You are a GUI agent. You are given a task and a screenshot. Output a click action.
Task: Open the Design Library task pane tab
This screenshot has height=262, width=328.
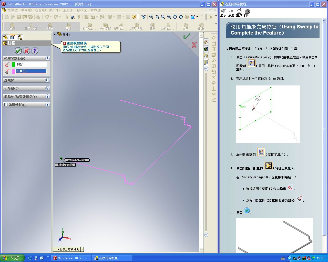[x=206, y=49]
